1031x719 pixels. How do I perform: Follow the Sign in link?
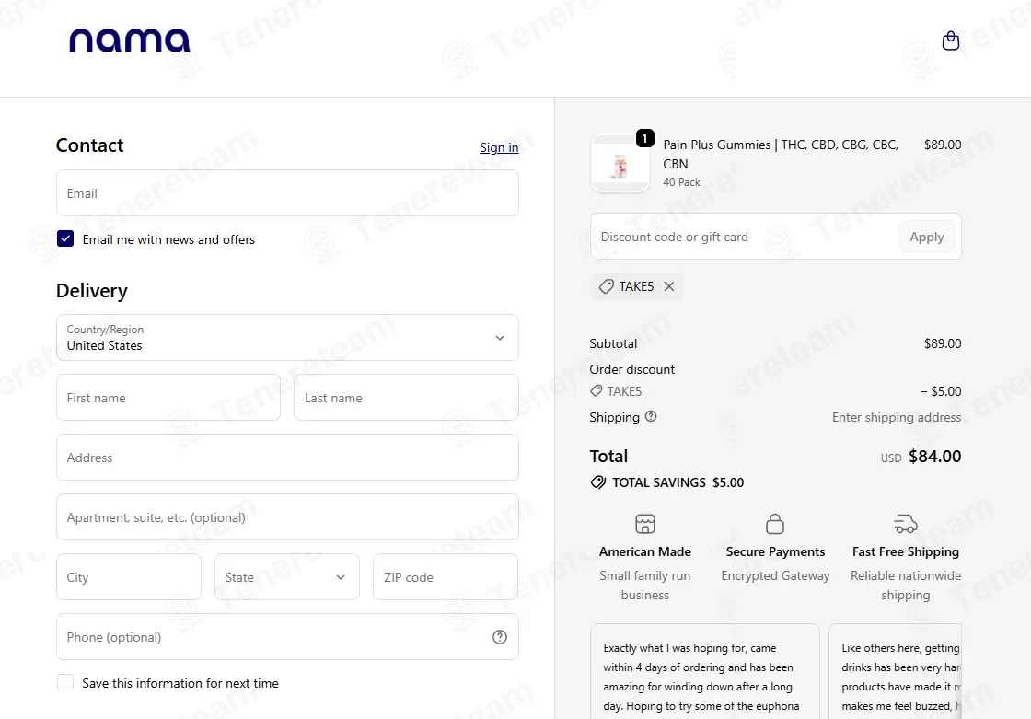(x=499, y=147)
